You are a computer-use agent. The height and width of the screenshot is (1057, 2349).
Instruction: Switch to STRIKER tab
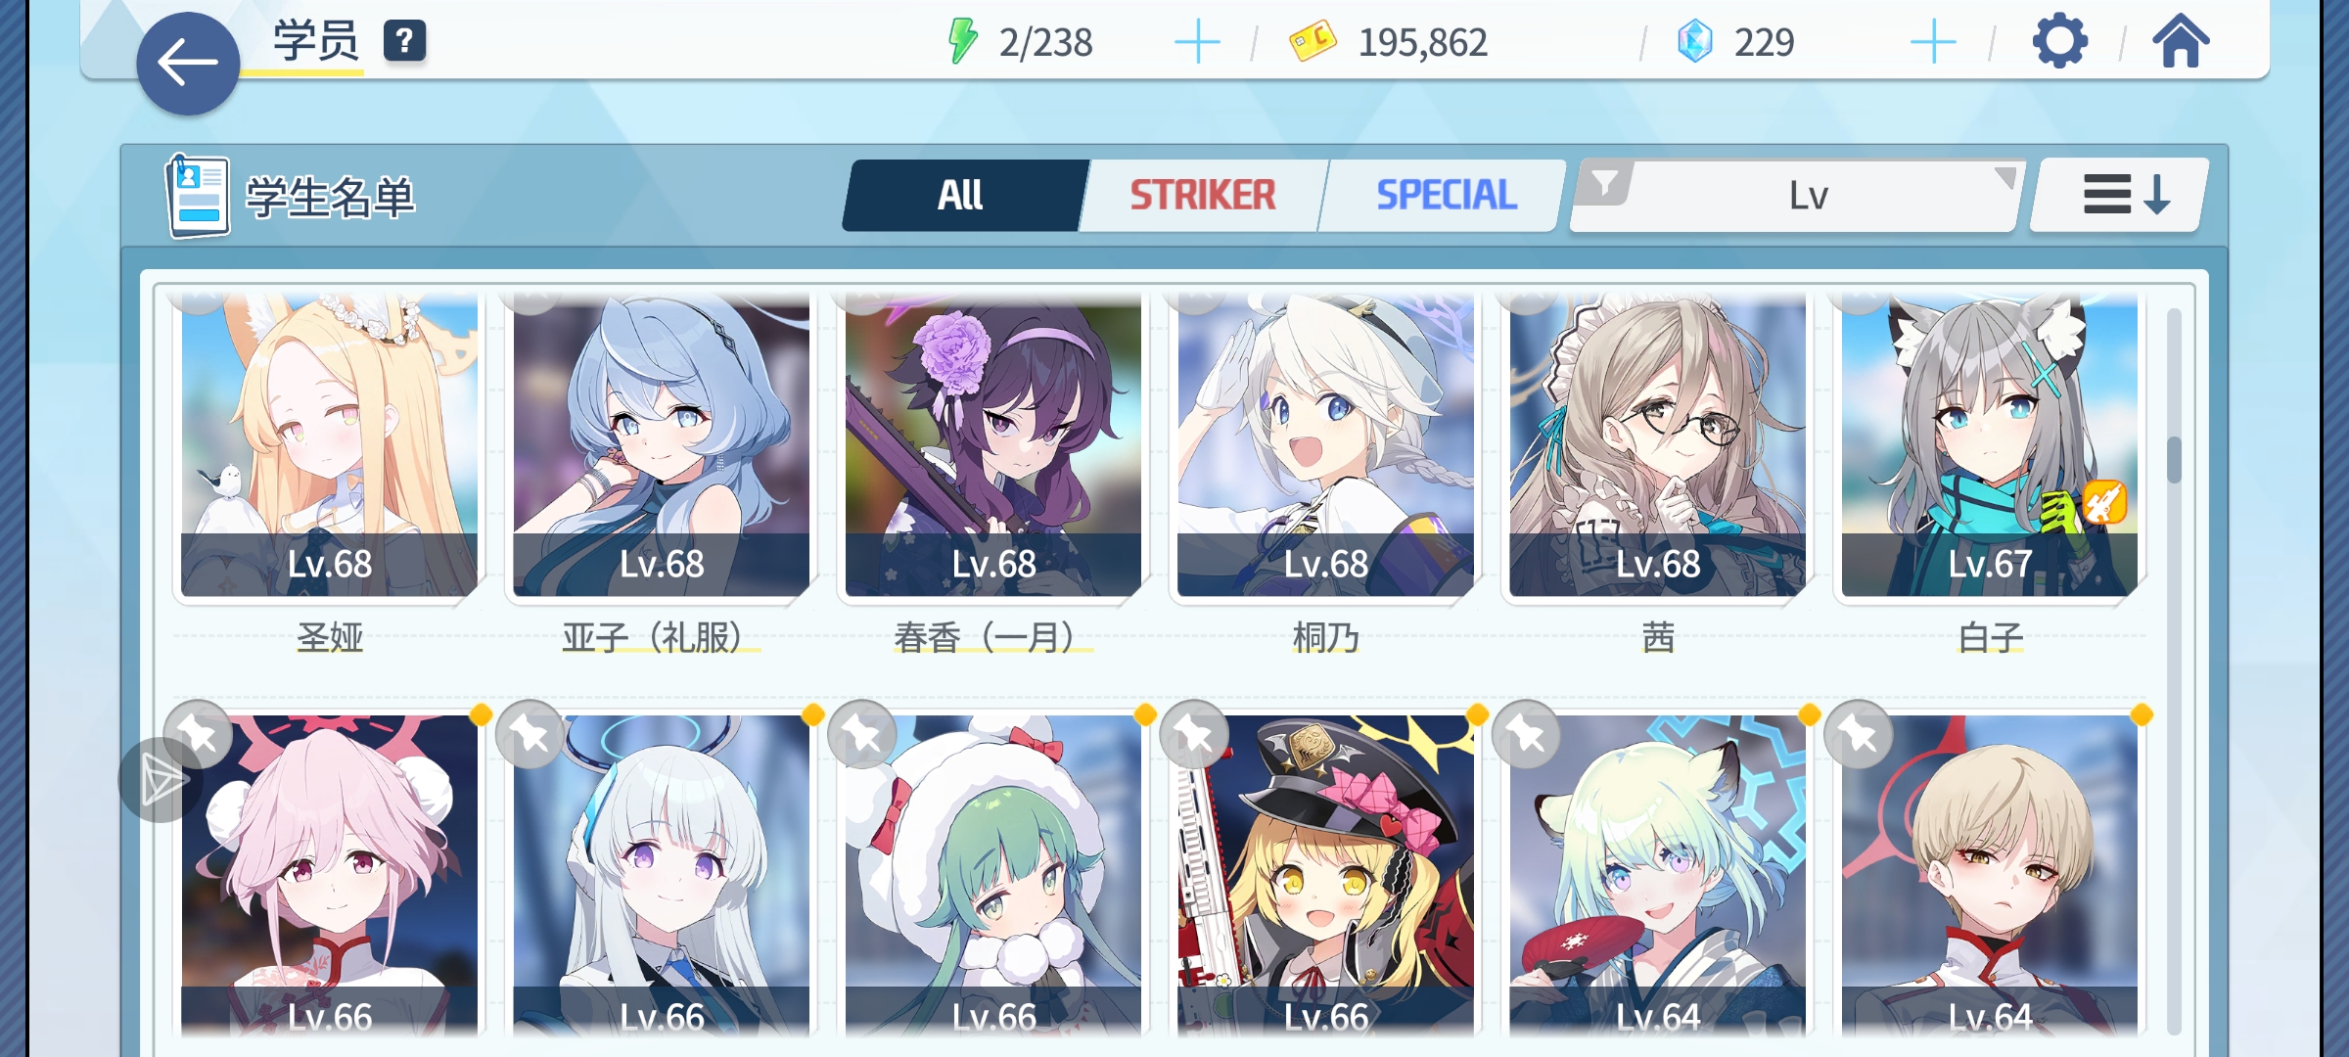tap(1203, 195)
